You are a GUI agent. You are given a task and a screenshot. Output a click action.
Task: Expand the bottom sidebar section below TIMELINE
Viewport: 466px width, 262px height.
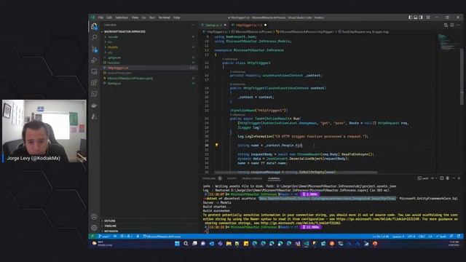pyautogui.click(x=111, y=231)
